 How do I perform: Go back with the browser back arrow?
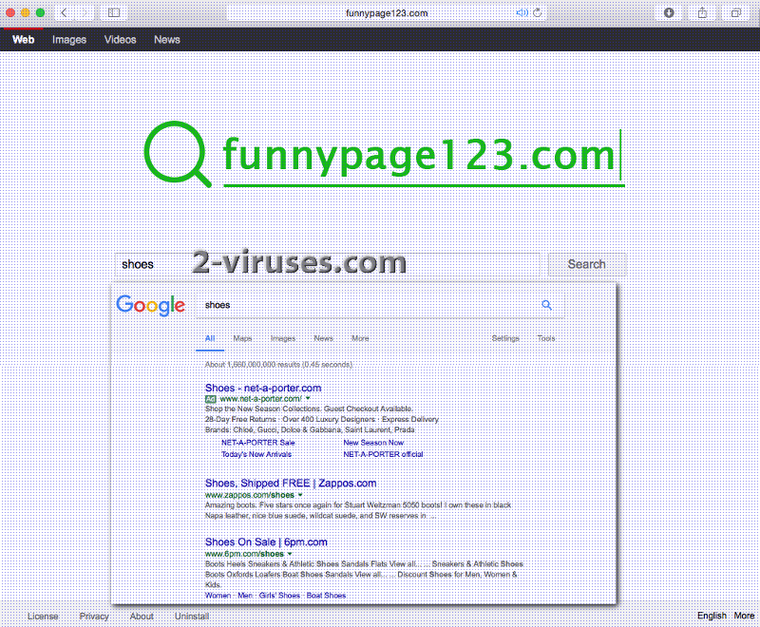pyautogui.click(x=64, y=13)
